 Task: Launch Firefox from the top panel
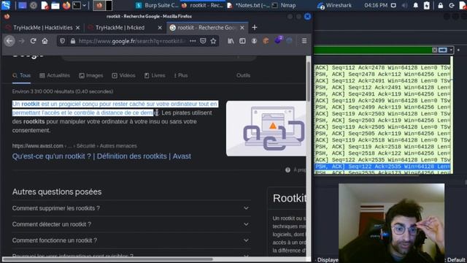(66, 5)
